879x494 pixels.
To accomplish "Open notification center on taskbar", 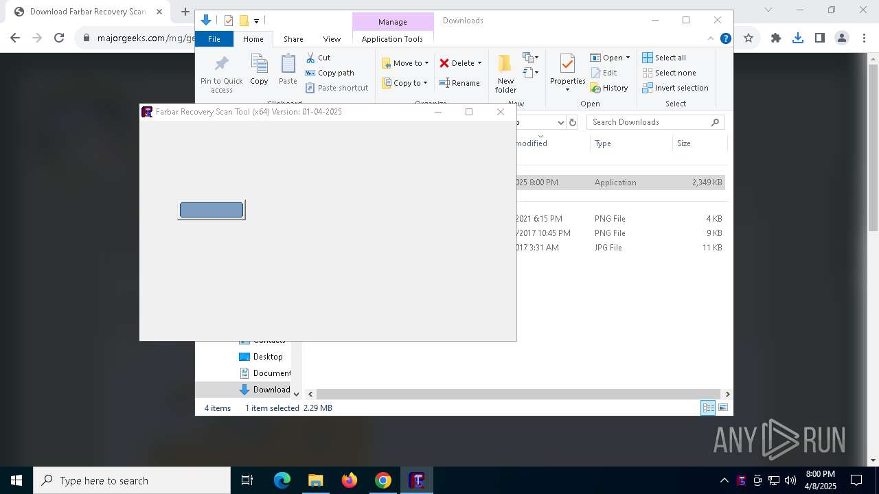I will pos(856,480).
